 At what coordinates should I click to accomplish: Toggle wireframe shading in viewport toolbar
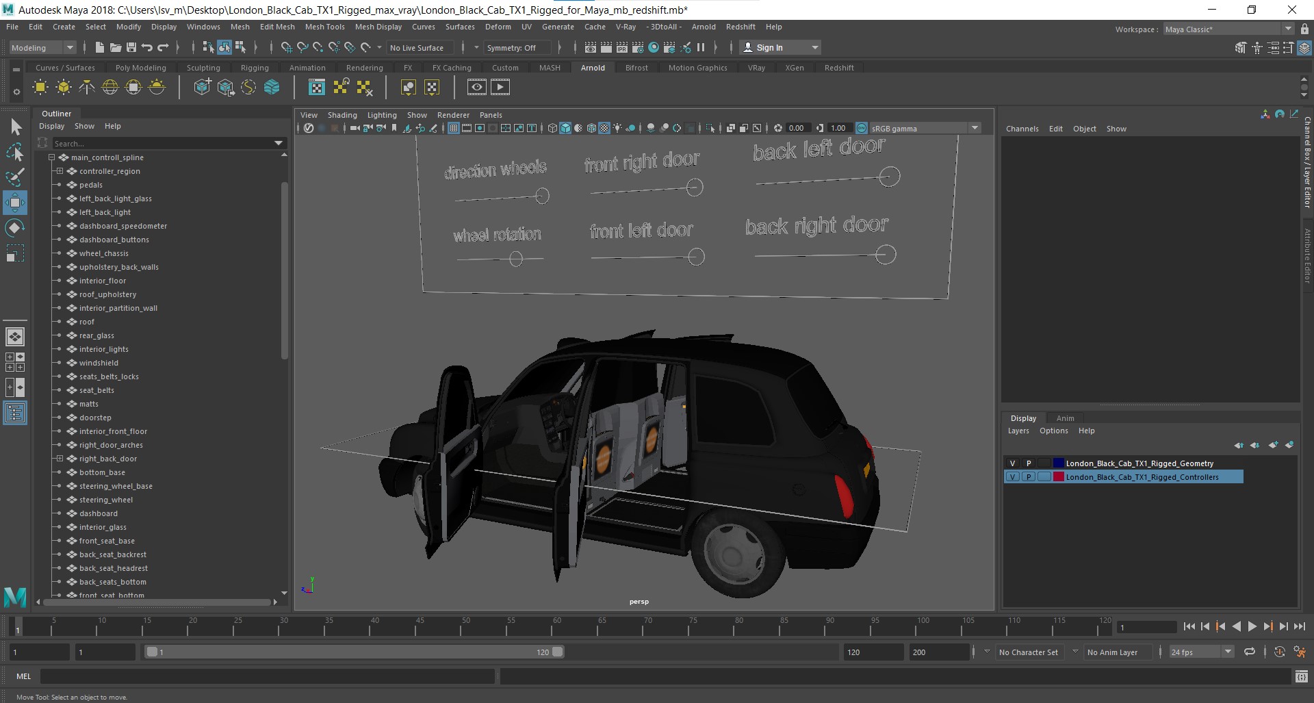point(552,128)
